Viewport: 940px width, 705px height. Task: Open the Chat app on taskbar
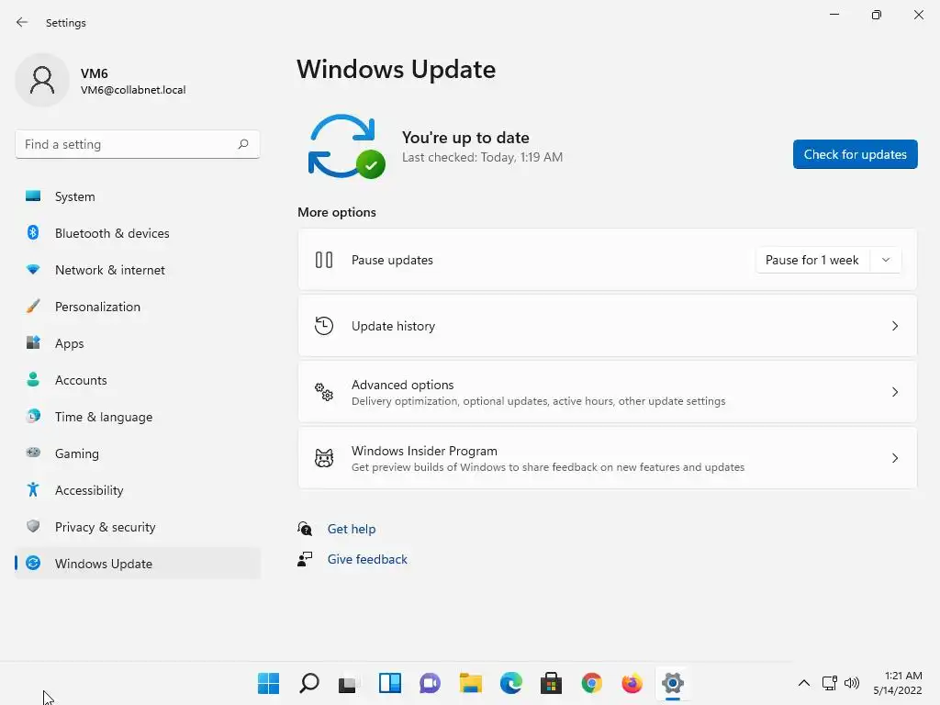click(430, 683)
